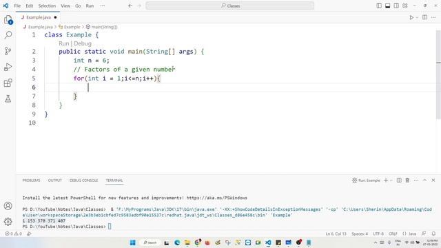Viewport: 441px width, 248px height.
Task: Open the Testing flask view
Action: pyautogui.click(x=8, y=99)
